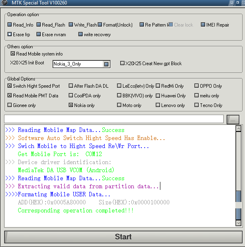The width and height of the screenshot is (245, 247).
Task: Click the empty file path input field
Action: 114,119
